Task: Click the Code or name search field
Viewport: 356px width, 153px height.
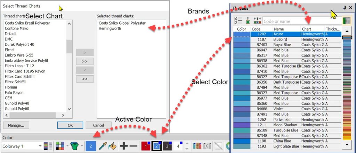Action: click(x=302, y=21)
